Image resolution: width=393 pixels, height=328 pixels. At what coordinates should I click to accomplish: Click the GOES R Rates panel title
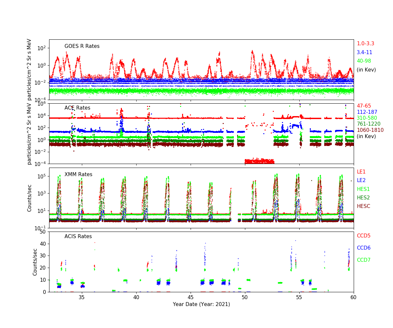[82, 46]
